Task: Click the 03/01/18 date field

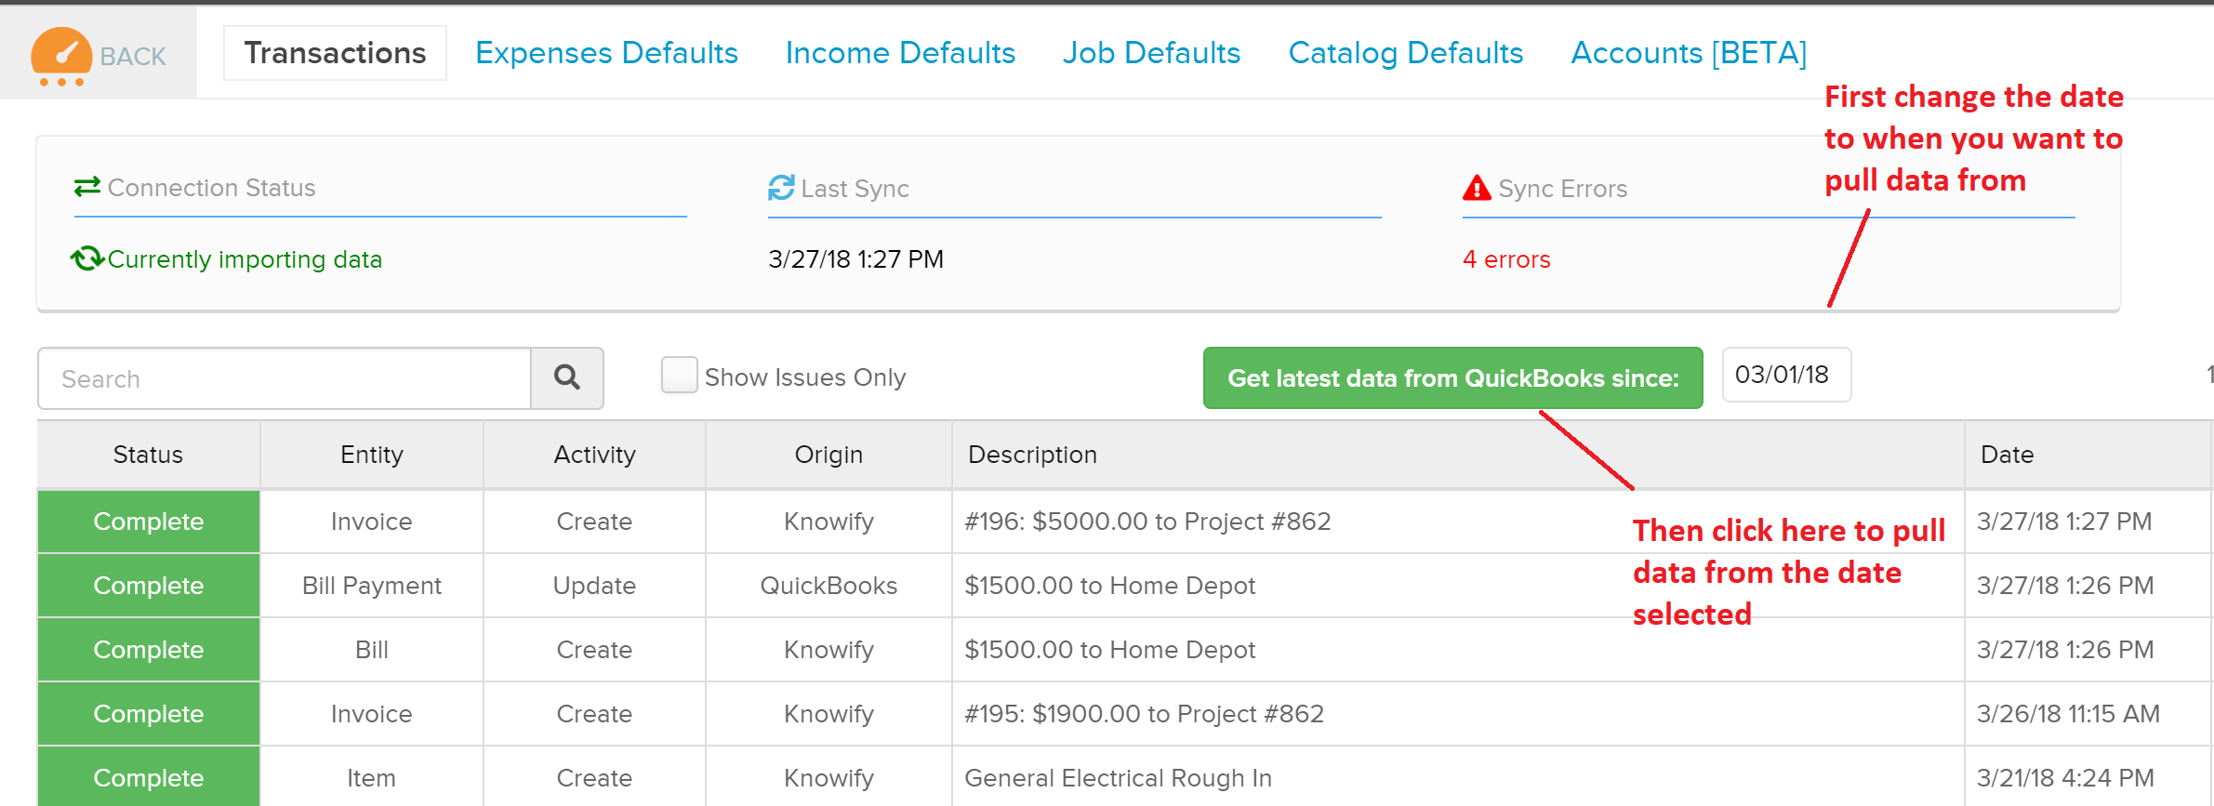Action: point(1786,375)
